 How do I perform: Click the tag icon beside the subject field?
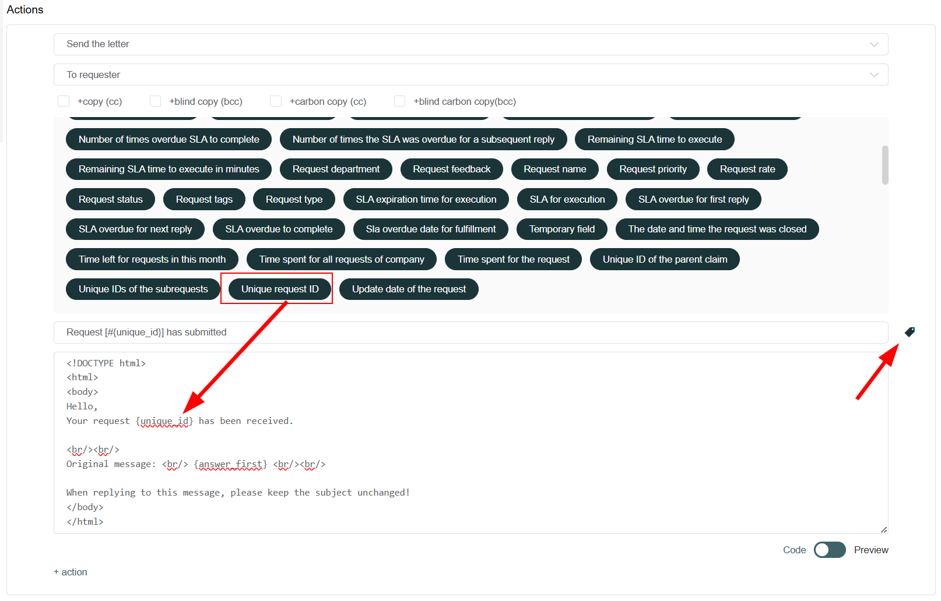910,332
